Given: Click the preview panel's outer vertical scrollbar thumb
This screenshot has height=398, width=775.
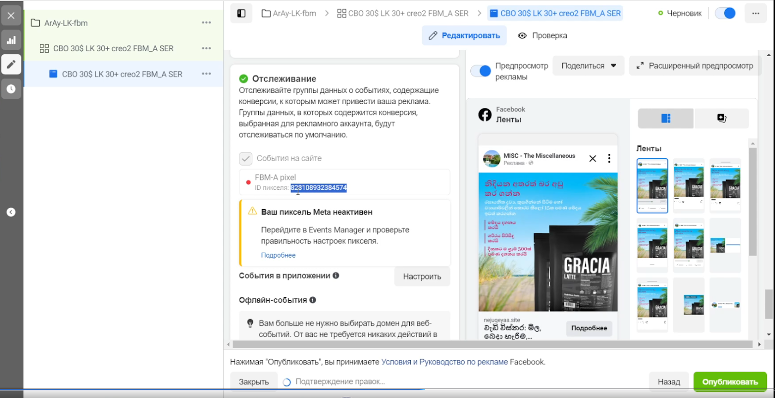Looking at the screenshot, I should pyautogui.click(x=769, y=304).
